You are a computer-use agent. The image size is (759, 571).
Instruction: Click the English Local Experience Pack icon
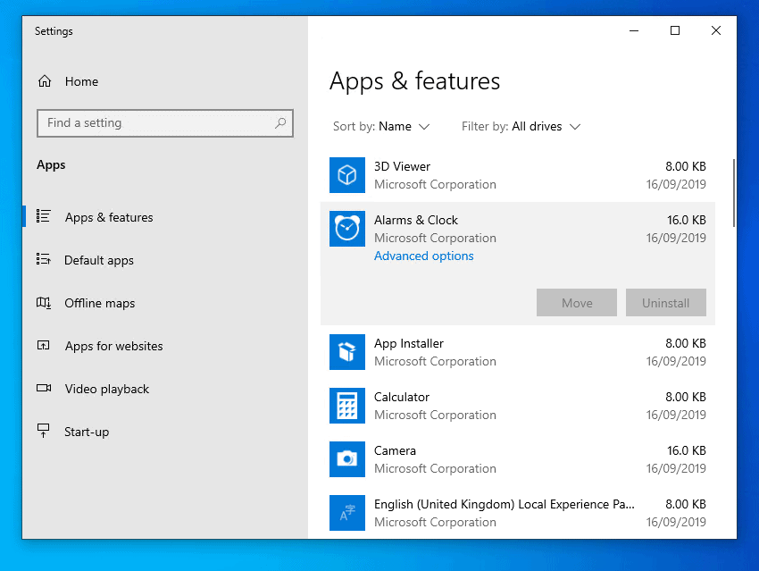point(347,513)
